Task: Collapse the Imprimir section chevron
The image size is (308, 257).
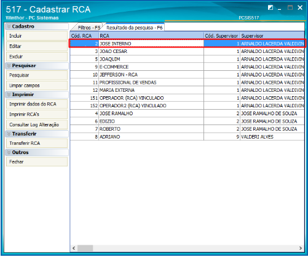Action: (9, 95)
